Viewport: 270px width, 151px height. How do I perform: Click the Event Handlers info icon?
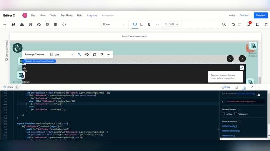click(x=240, y=122)
